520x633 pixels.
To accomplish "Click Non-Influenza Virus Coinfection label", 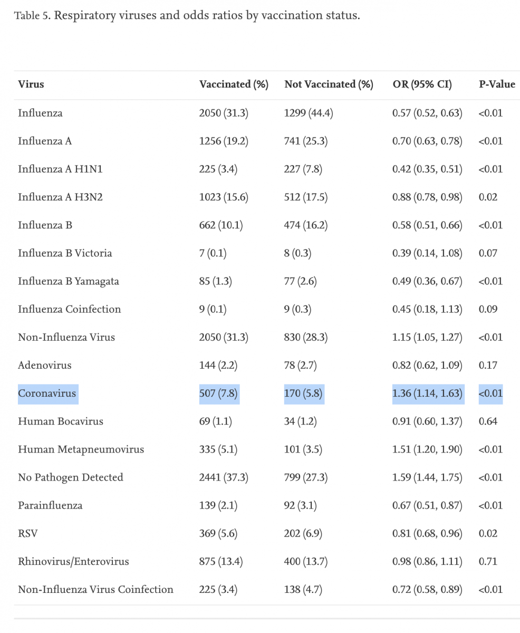I will 95,589.
